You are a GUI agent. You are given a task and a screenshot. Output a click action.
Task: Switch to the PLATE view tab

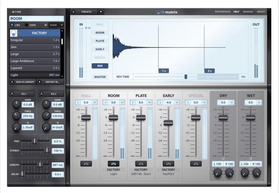point(100,41)
